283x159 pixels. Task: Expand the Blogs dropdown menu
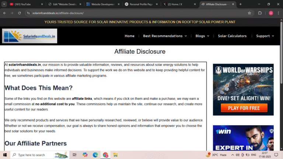coord(202,36)
